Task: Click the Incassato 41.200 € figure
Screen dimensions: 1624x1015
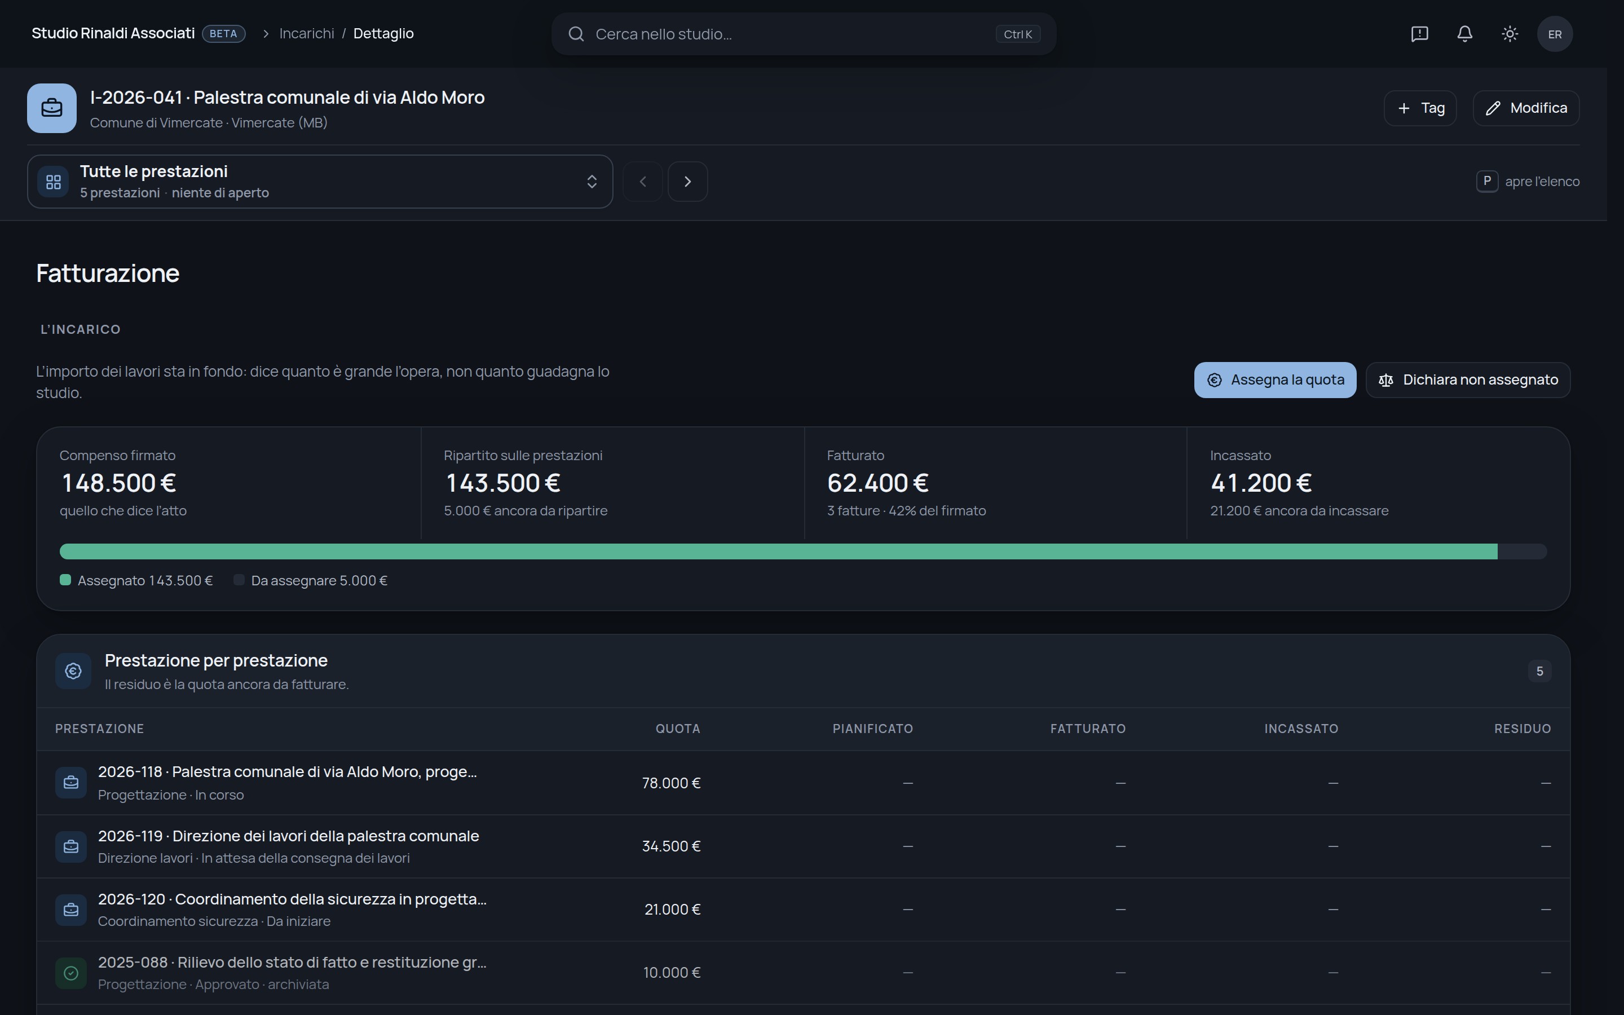Action: [x=1261, y=483]
